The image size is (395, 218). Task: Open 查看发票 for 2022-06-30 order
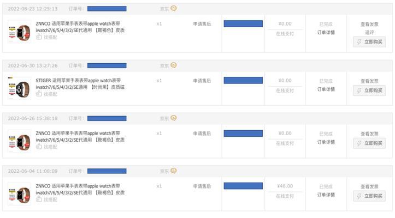click(x=369, y=81)
